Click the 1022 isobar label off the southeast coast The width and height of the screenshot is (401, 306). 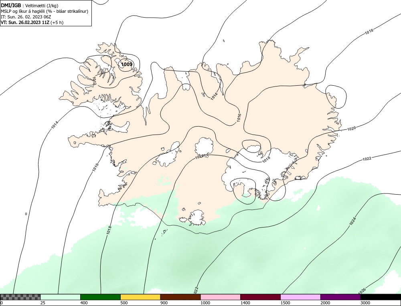point(367,159)
